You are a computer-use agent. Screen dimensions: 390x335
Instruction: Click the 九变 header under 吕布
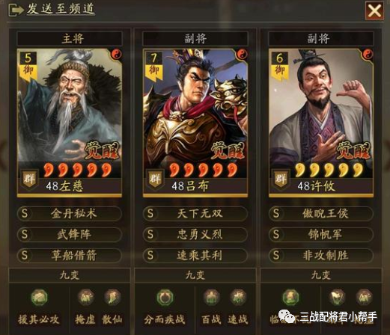[195, 275]
